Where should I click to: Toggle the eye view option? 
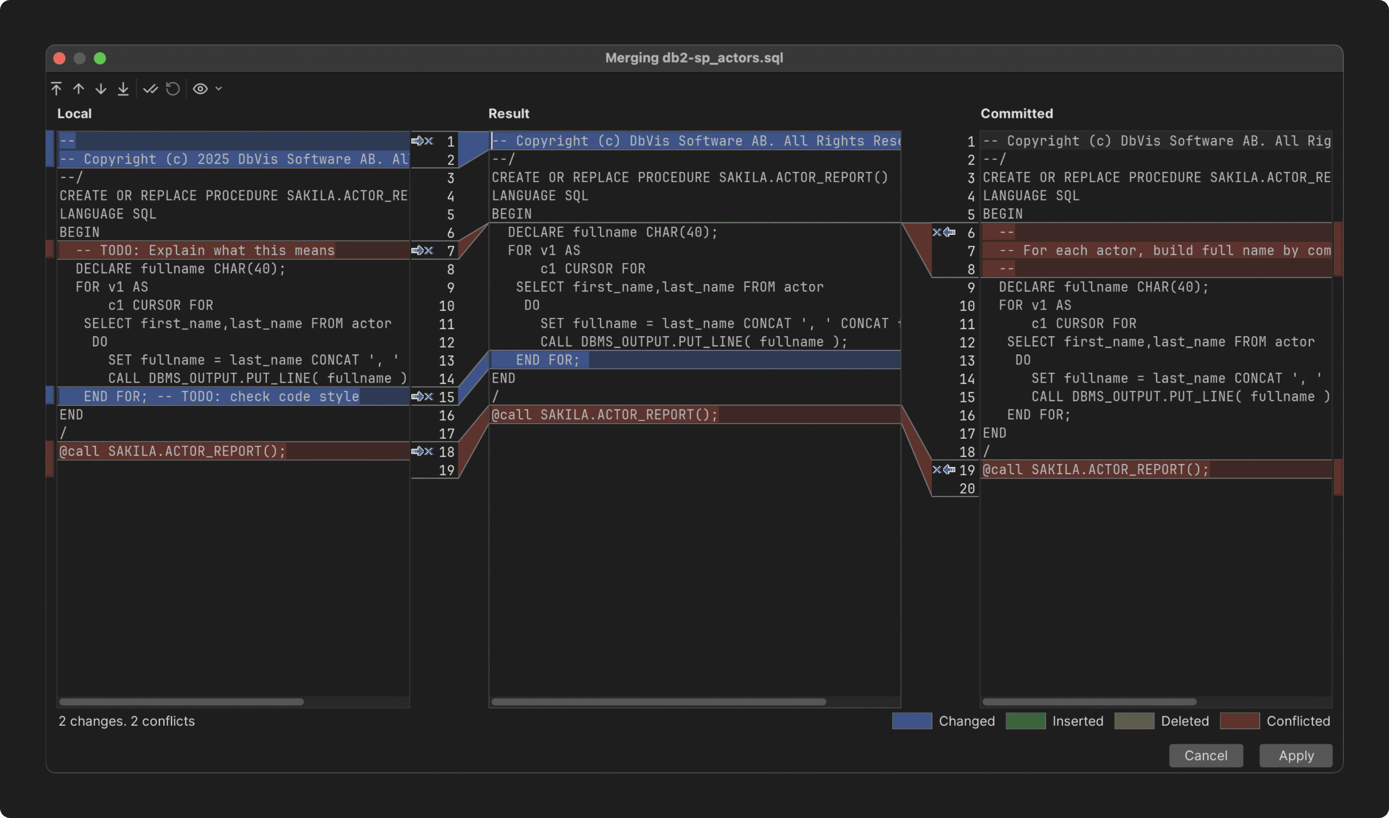[x=200, y=89]
